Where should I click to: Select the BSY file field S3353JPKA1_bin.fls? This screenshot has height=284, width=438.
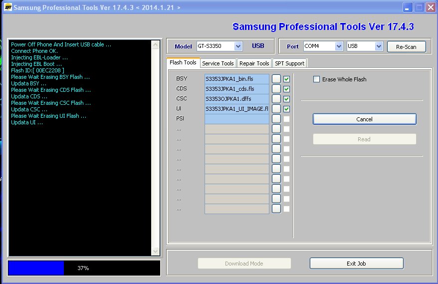pos(237,79)
